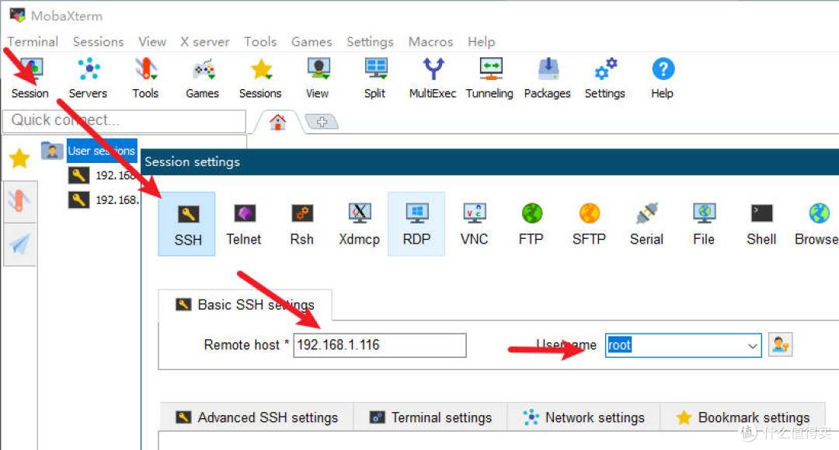Viewport: 839px width, 450px height.
Task: Open a new Session from the toolbar
Action: click(x=30, y=78)
